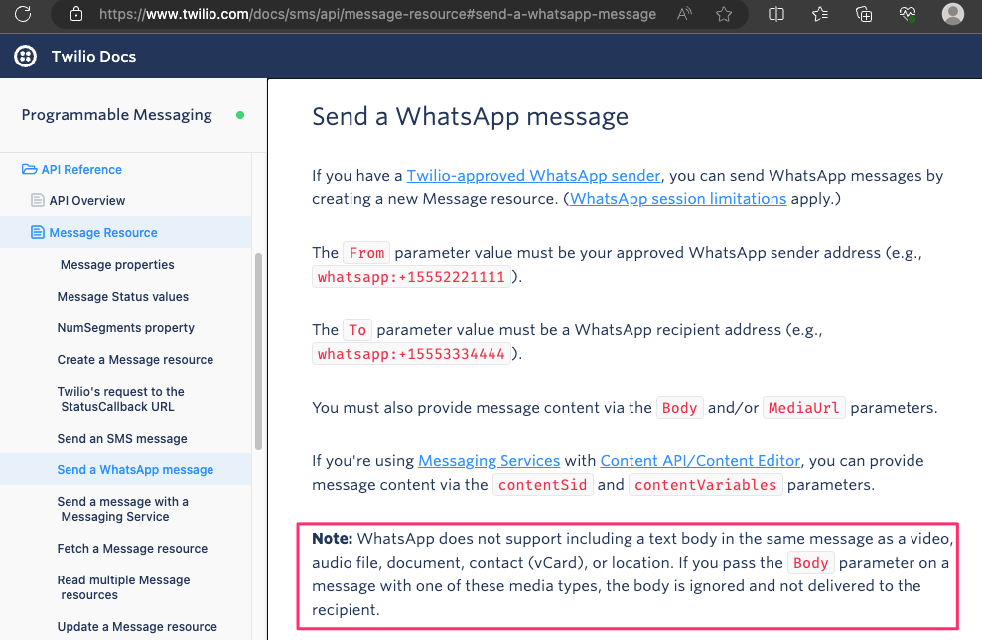Open the Programmable Messaging heading

(116, 115)
